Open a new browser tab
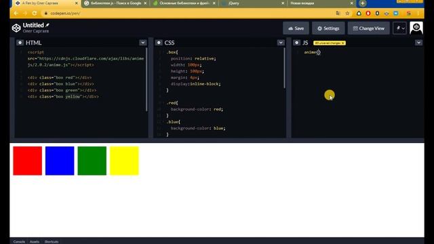The height and width of the screenshot is (244, 434). [363, 3]
